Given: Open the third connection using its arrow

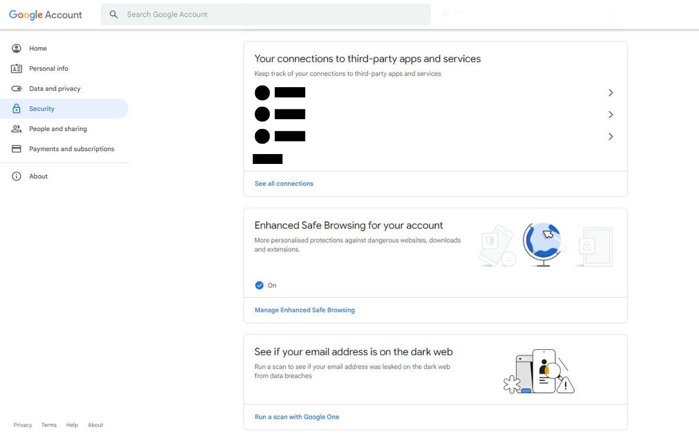Looking at the screenshot, I should [610, 136].
